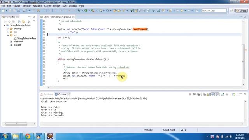Click Navigator Forward arrow icon
Image resolution: width=249 pixels, height=140 pixels.
click(9, 21)
